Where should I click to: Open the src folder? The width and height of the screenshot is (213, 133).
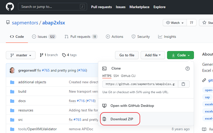click(x=21, y=120)
